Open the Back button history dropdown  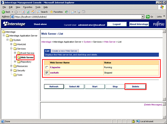click(12, 12)
